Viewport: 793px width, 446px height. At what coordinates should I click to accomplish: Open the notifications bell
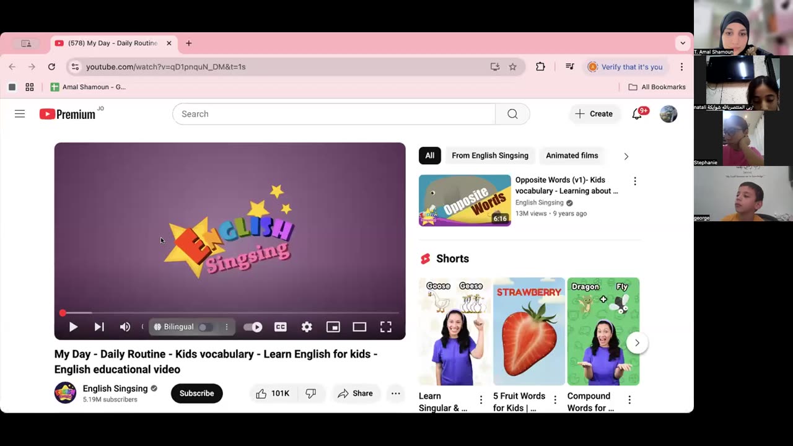point(637,114)
